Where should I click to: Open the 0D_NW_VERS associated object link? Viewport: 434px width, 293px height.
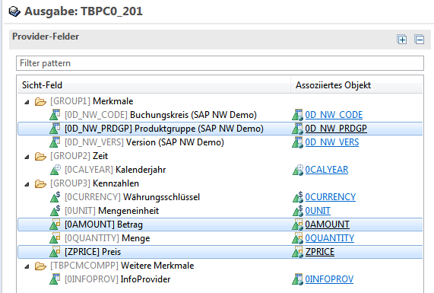[x=332, y=142]
